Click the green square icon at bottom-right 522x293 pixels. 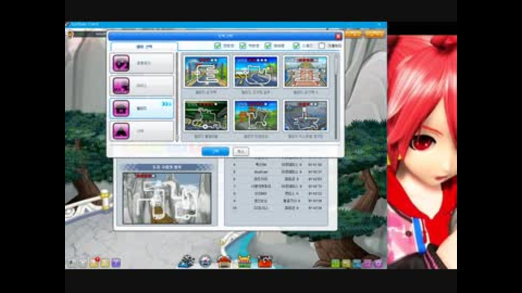tap(335, 264)
